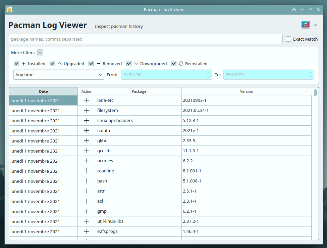Click version cell 5.1.008-1
This screenshot has width=327, height=248.
[x=247, y=181]
